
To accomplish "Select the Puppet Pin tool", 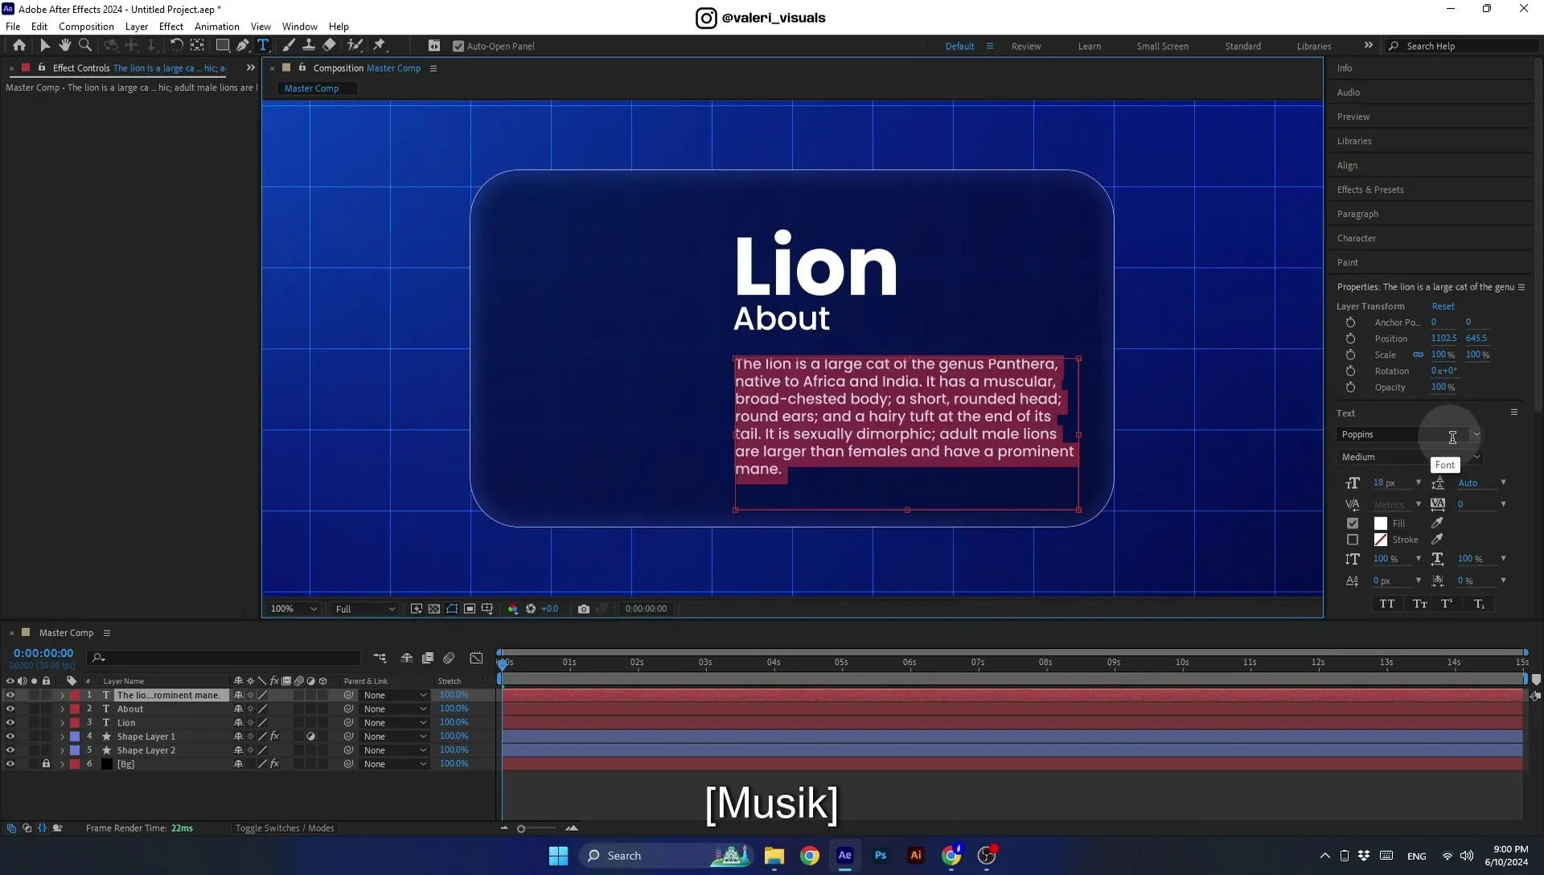I will (x=380, y=46).
